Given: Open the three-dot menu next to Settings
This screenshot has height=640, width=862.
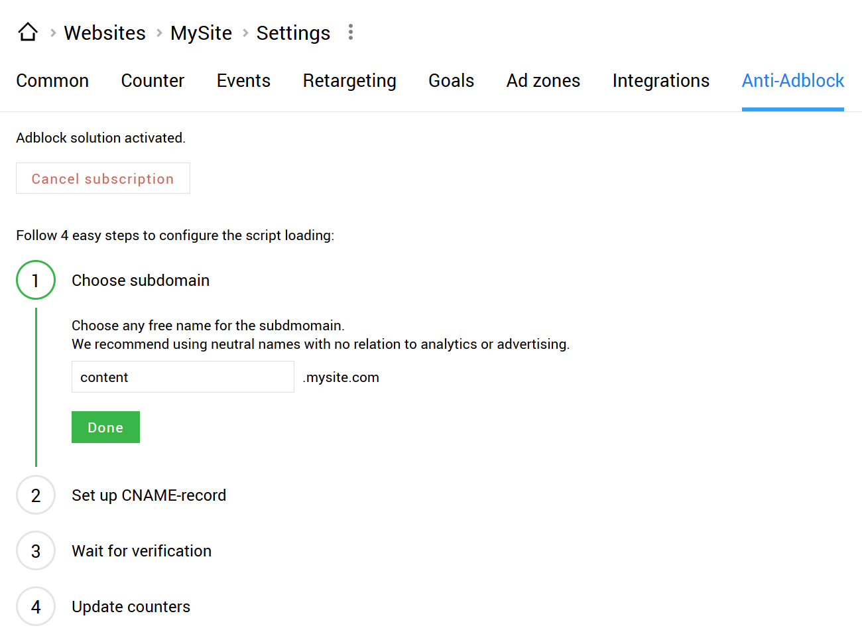Looking at the screenshot, I should (x=350, y=32).
